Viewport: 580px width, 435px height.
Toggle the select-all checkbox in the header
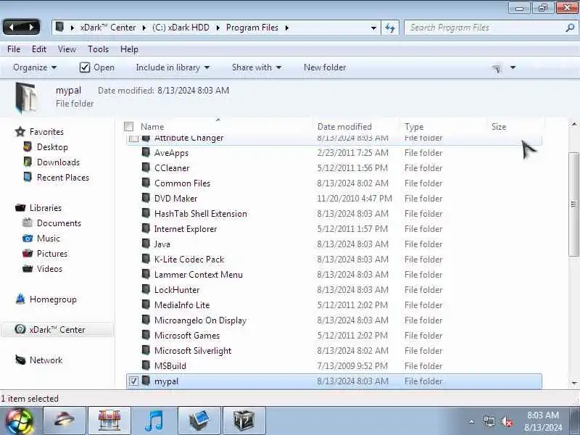129,126
